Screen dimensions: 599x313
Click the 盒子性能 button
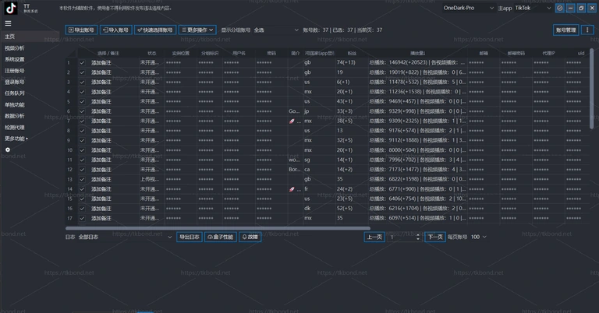pyautogui.click(x=221, y=237)
